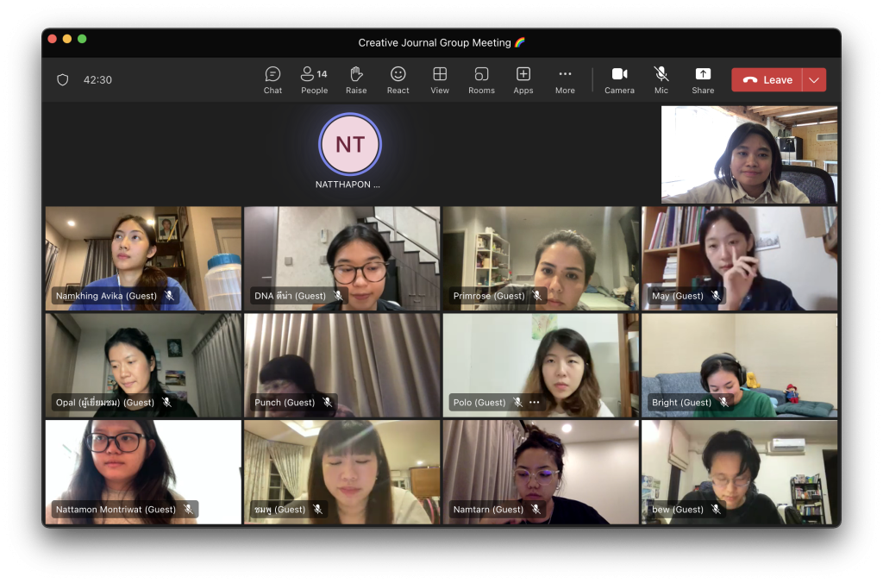883x583 pixels.
Task: Unmute the Mic
Action: pyautogui.click(x=661, y=80)
